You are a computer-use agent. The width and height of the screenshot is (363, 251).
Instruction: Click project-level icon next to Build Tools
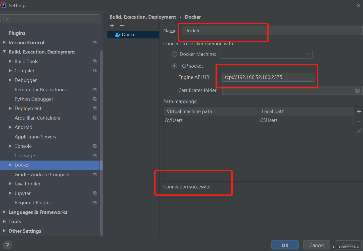click(95, 61)
